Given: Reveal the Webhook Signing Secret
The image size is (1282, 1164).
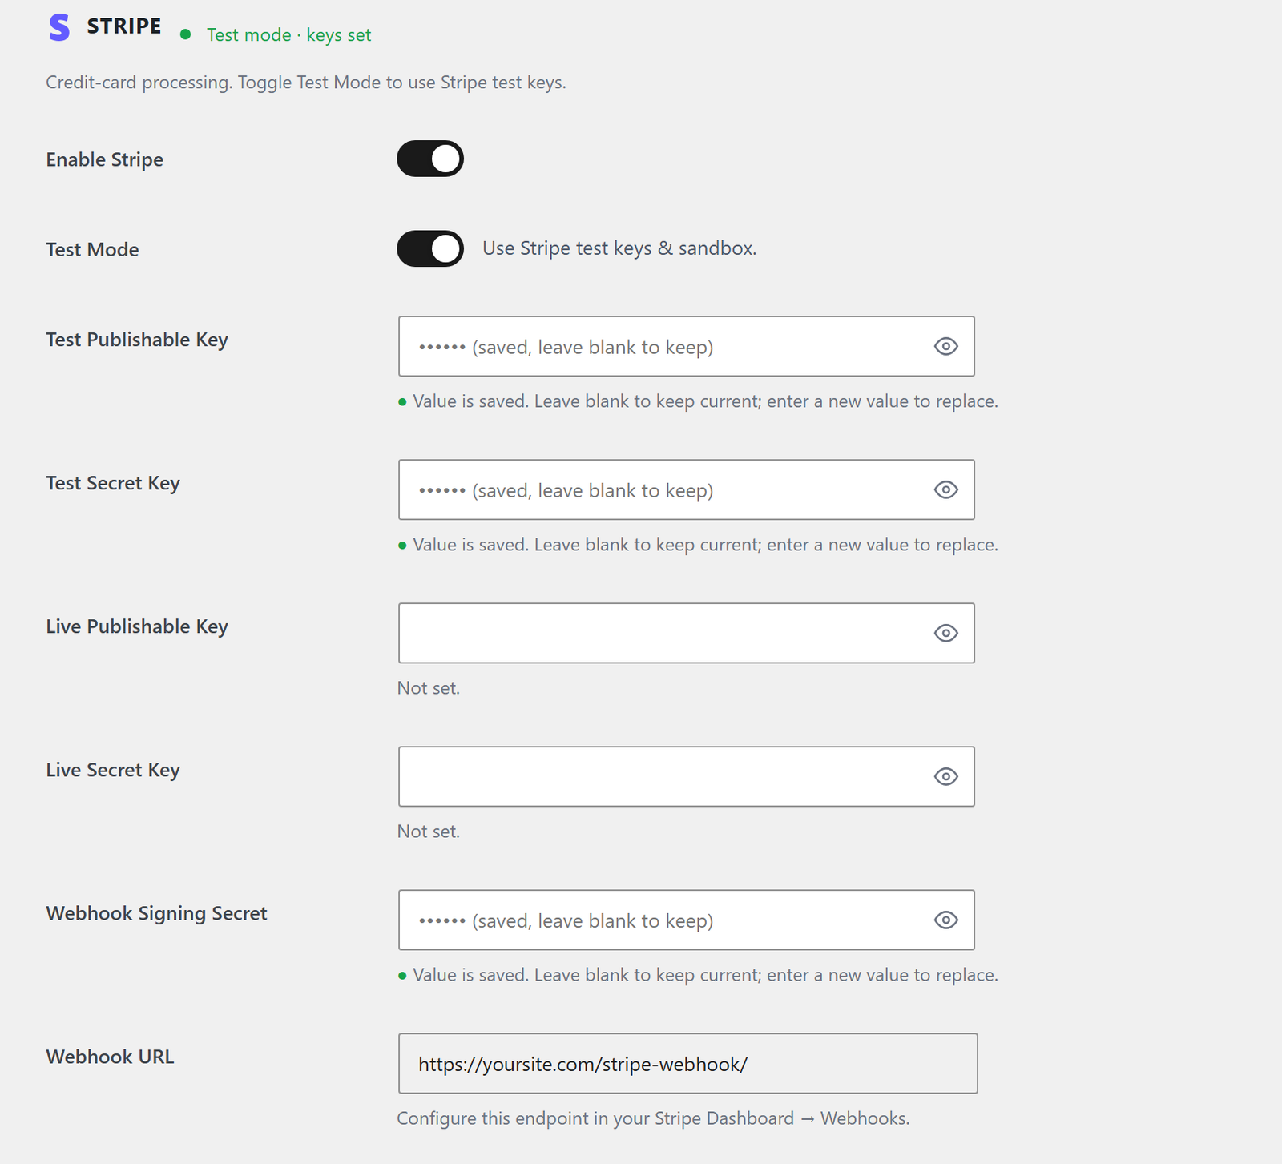Looking at the screenshot, I should coord(945,920).
